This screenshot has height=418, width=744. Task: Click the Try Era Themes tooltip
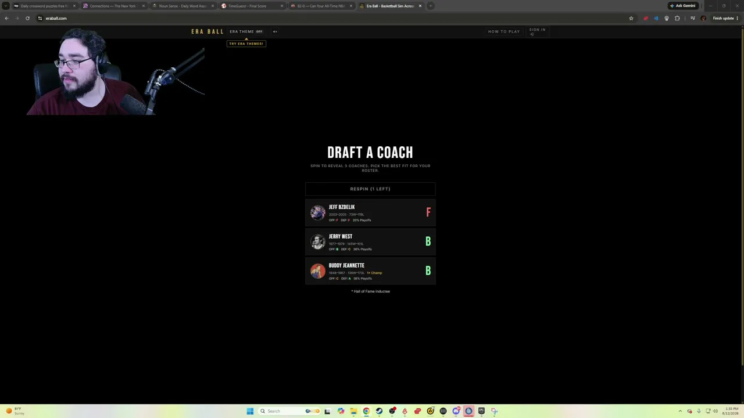[246, 44]
